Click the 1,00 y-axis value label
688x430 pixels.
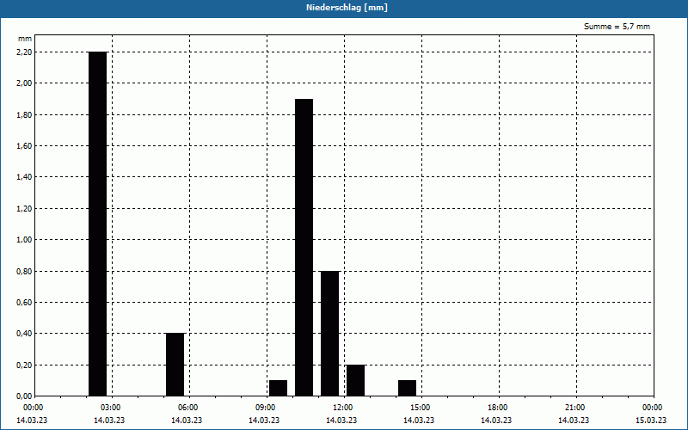pyautogui.click(x=24, y=240)
